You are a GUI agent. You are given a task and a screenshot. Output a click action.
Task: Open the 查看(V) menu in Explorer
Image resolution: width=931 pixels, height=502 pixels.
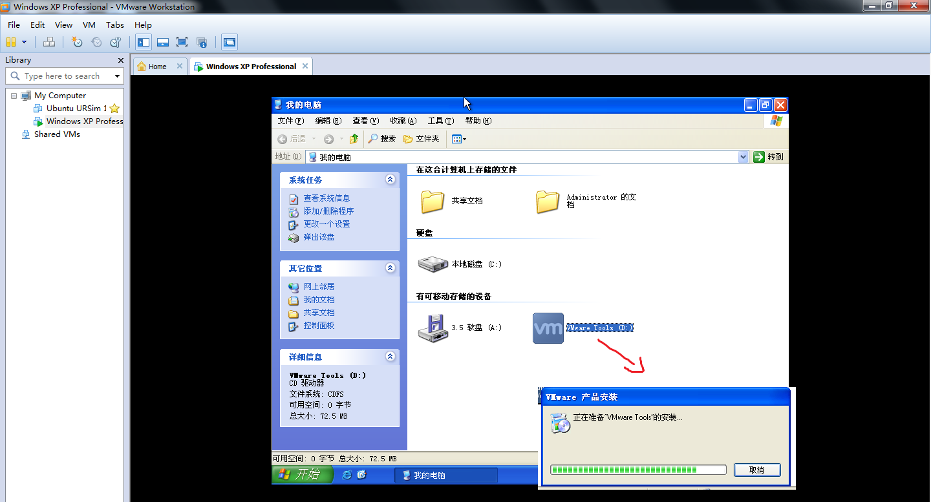[x=365, y=121]
